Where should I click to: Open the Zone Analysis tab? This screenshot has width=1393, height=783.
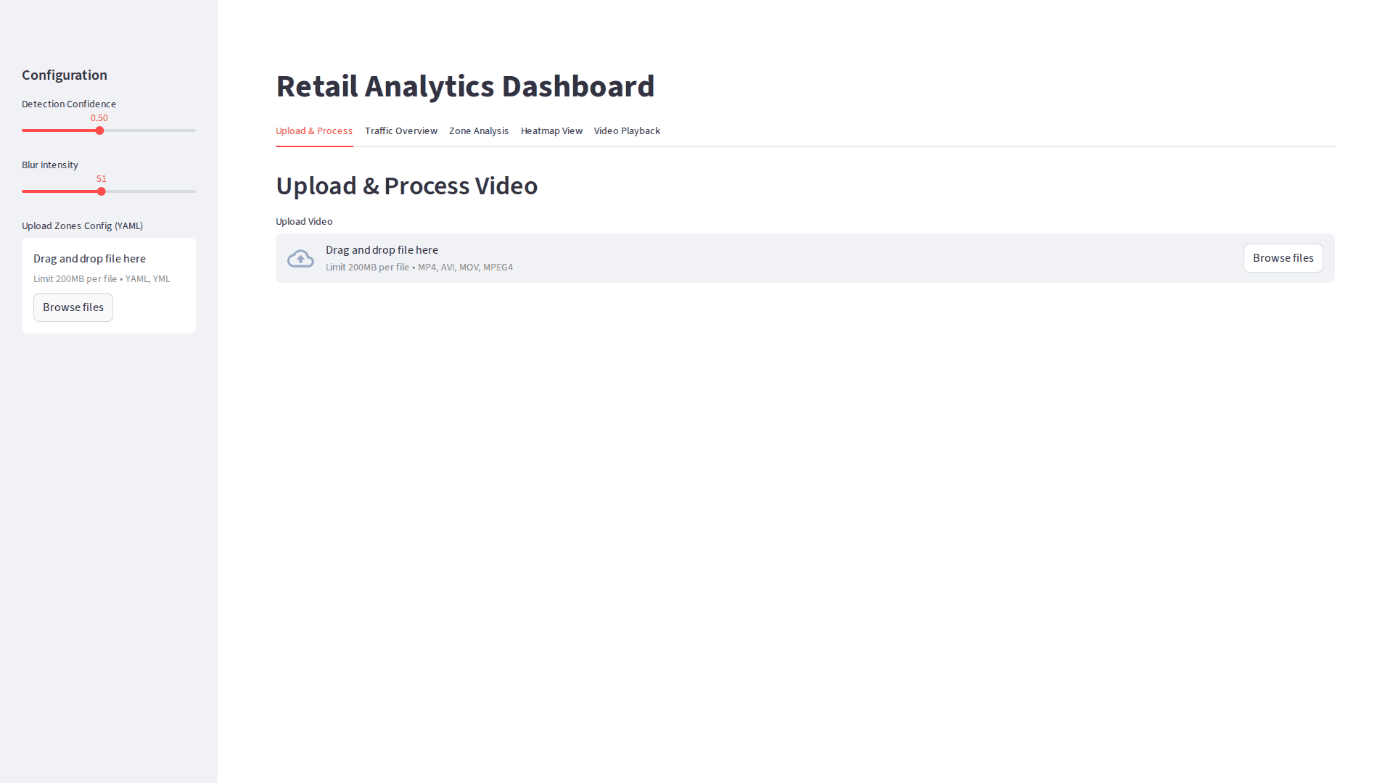479,130
